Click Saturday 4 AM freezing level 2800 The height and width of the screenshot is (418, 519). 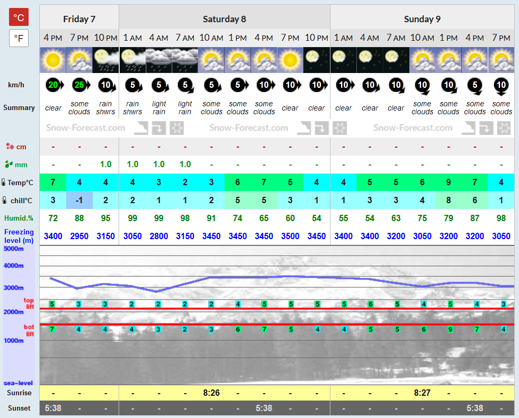[x=159, y=236]
